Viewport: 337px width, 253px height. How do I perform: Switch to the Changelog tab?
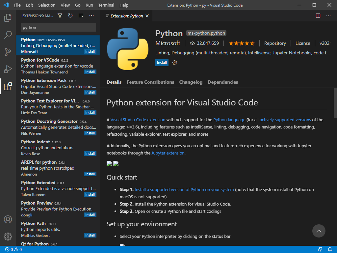(191, 82)
